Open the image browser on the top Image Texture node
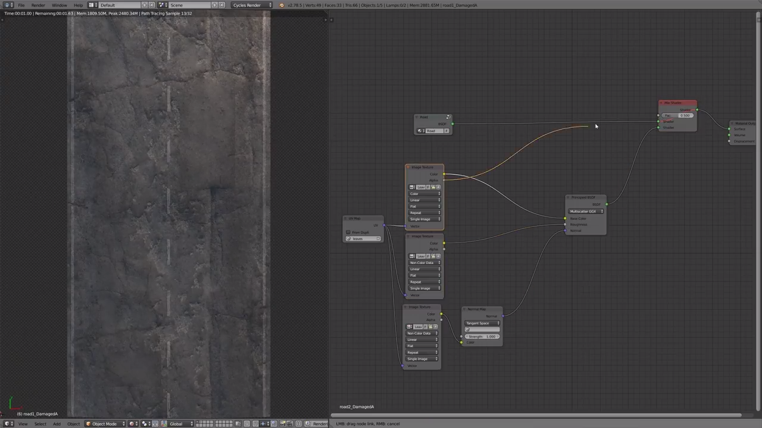This screenshot has width=762, height=428. tap(411, 187)
